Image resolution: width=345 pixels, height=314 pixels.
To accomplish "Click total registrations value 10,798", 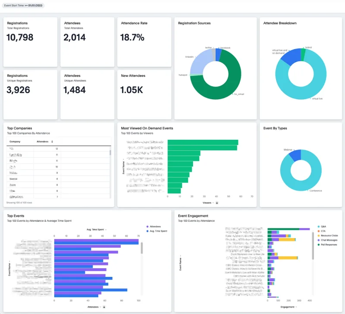I will [20, 38].
